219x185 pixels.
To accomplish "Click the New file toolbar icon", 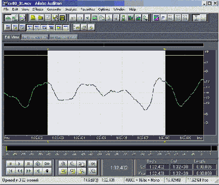I will [x=33, y=18].
